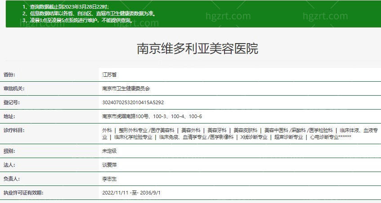Select registration number 30240702532010415A5292
This screenshot has width=381, height=203.
pos(133,102)
